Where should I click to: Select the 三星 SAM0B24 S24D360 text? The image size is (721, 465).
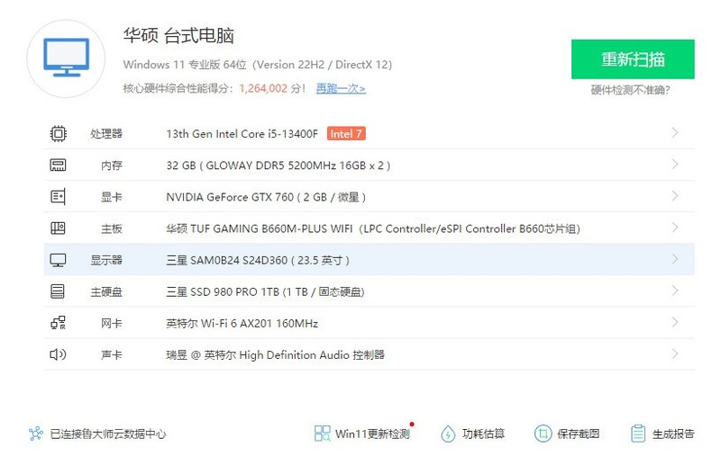tap(258, 260)
